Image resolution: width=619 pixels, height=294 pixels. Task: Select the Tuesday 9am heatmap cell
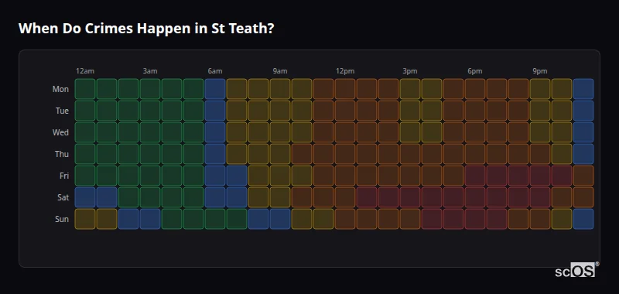(280, 111)
